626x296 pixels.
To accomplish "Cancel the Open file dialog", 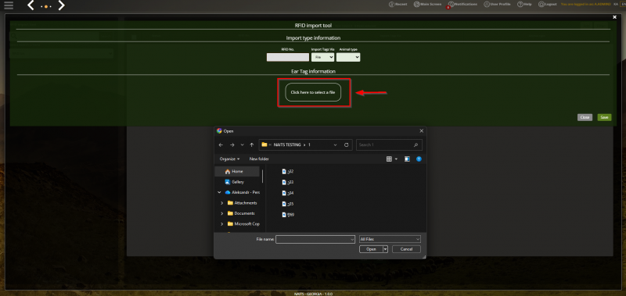I will [x=406, y=249].
